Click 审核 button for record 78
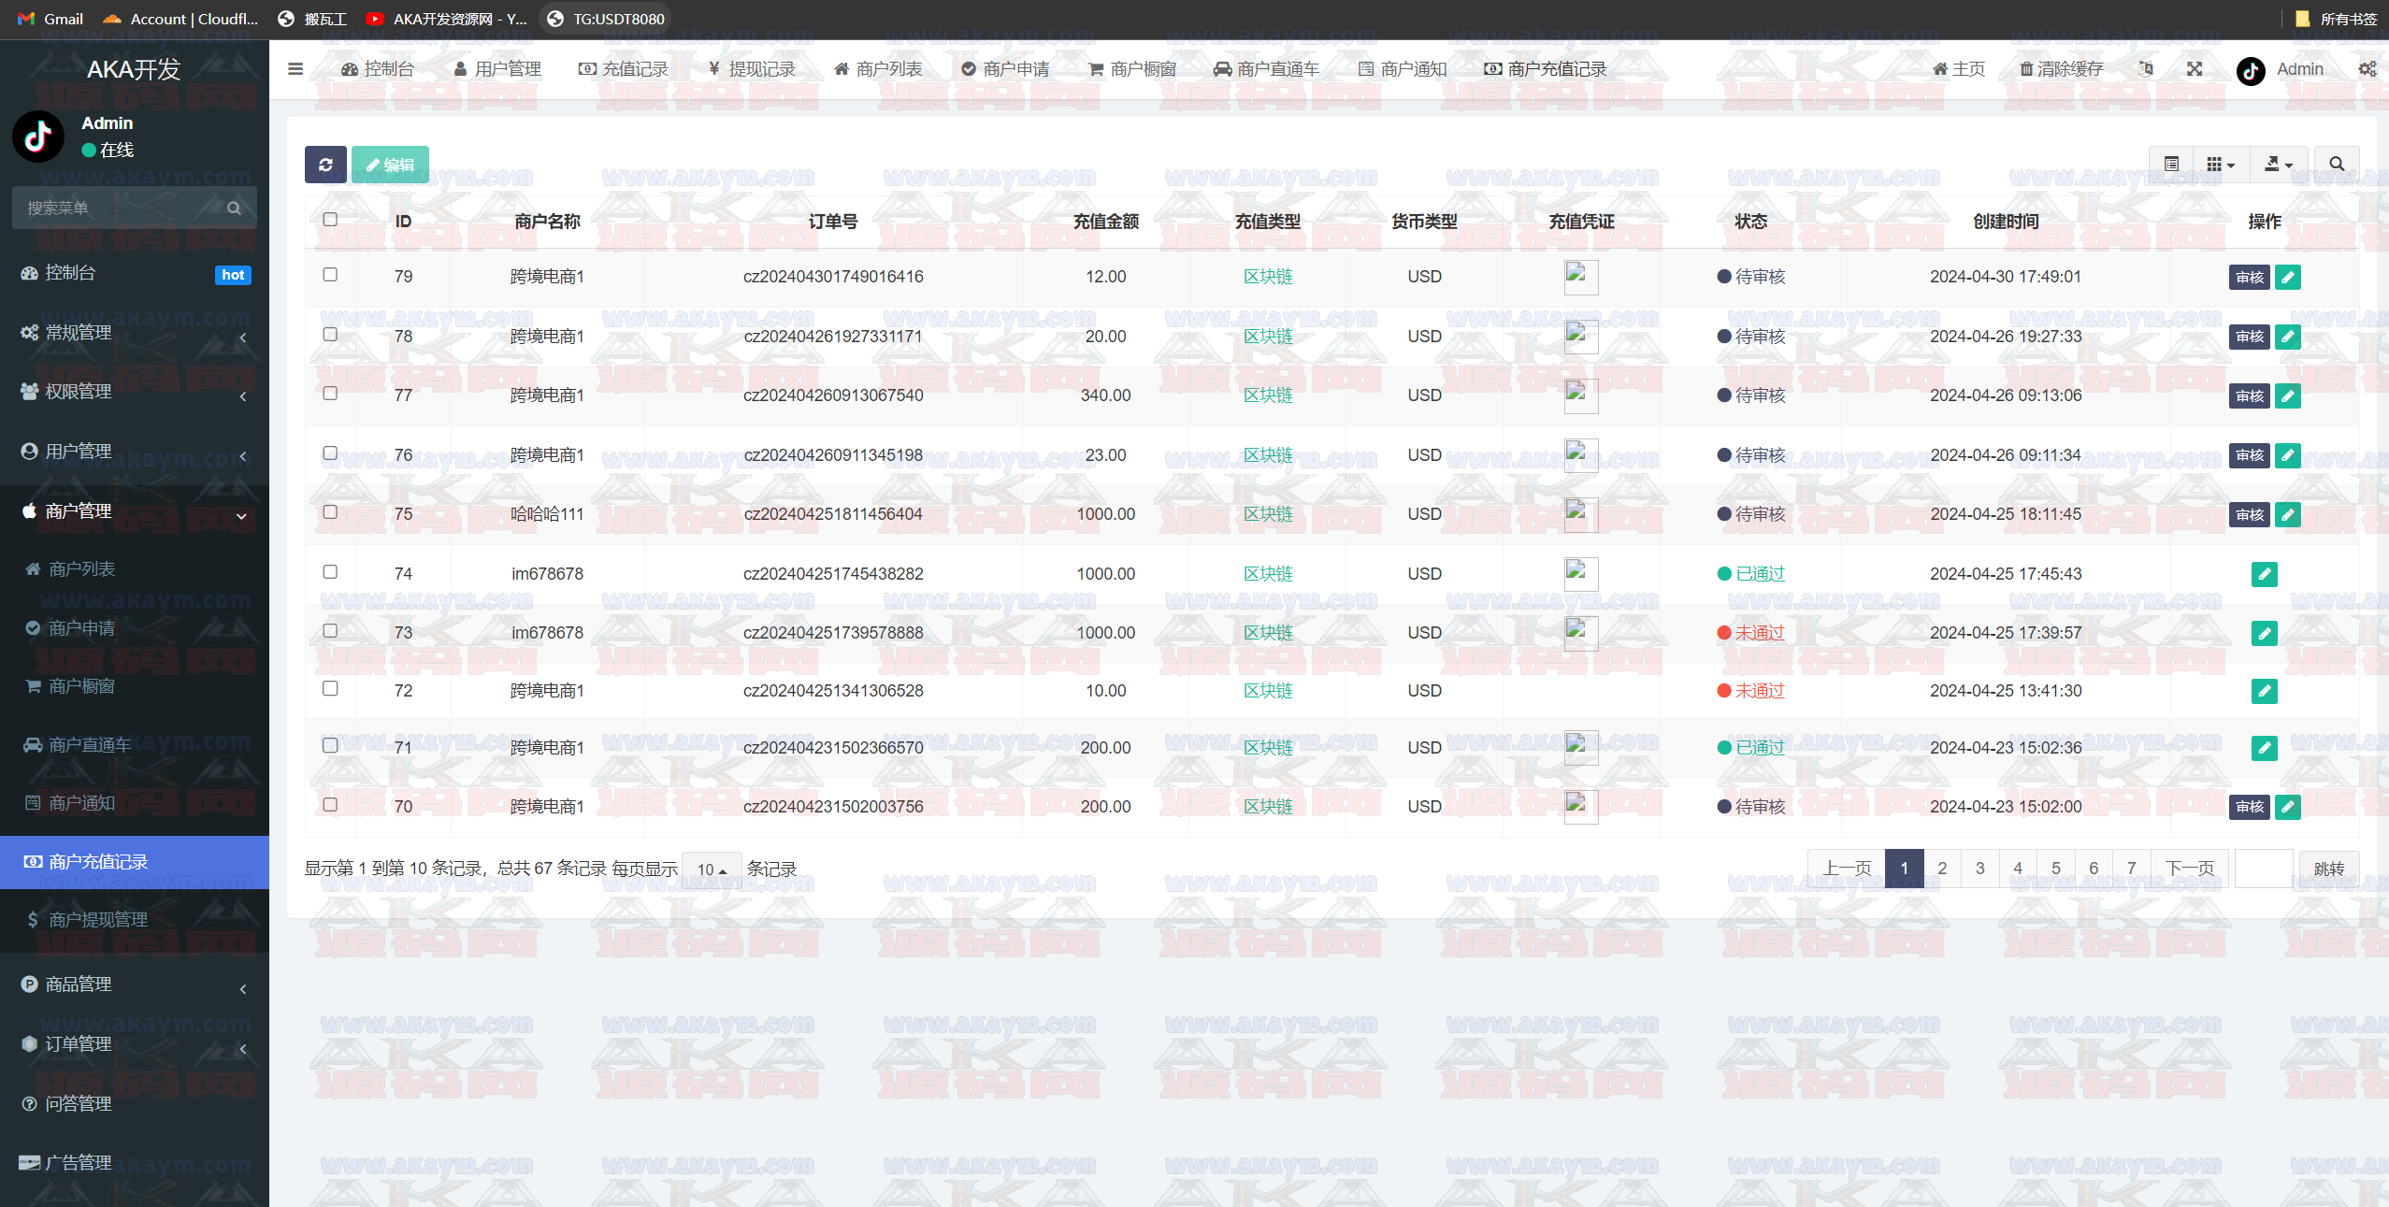Image resolution: width=2389 pixels, height=1207 pixels. 2249,337
